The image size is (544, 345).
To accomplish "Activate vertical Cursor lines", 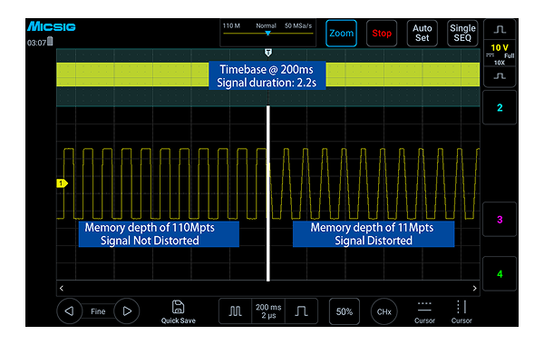I will [x=461, y=312].
